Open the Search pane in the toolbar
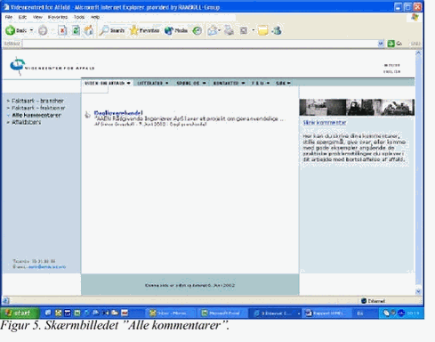 pyautogui.click(x=112, y=30)
